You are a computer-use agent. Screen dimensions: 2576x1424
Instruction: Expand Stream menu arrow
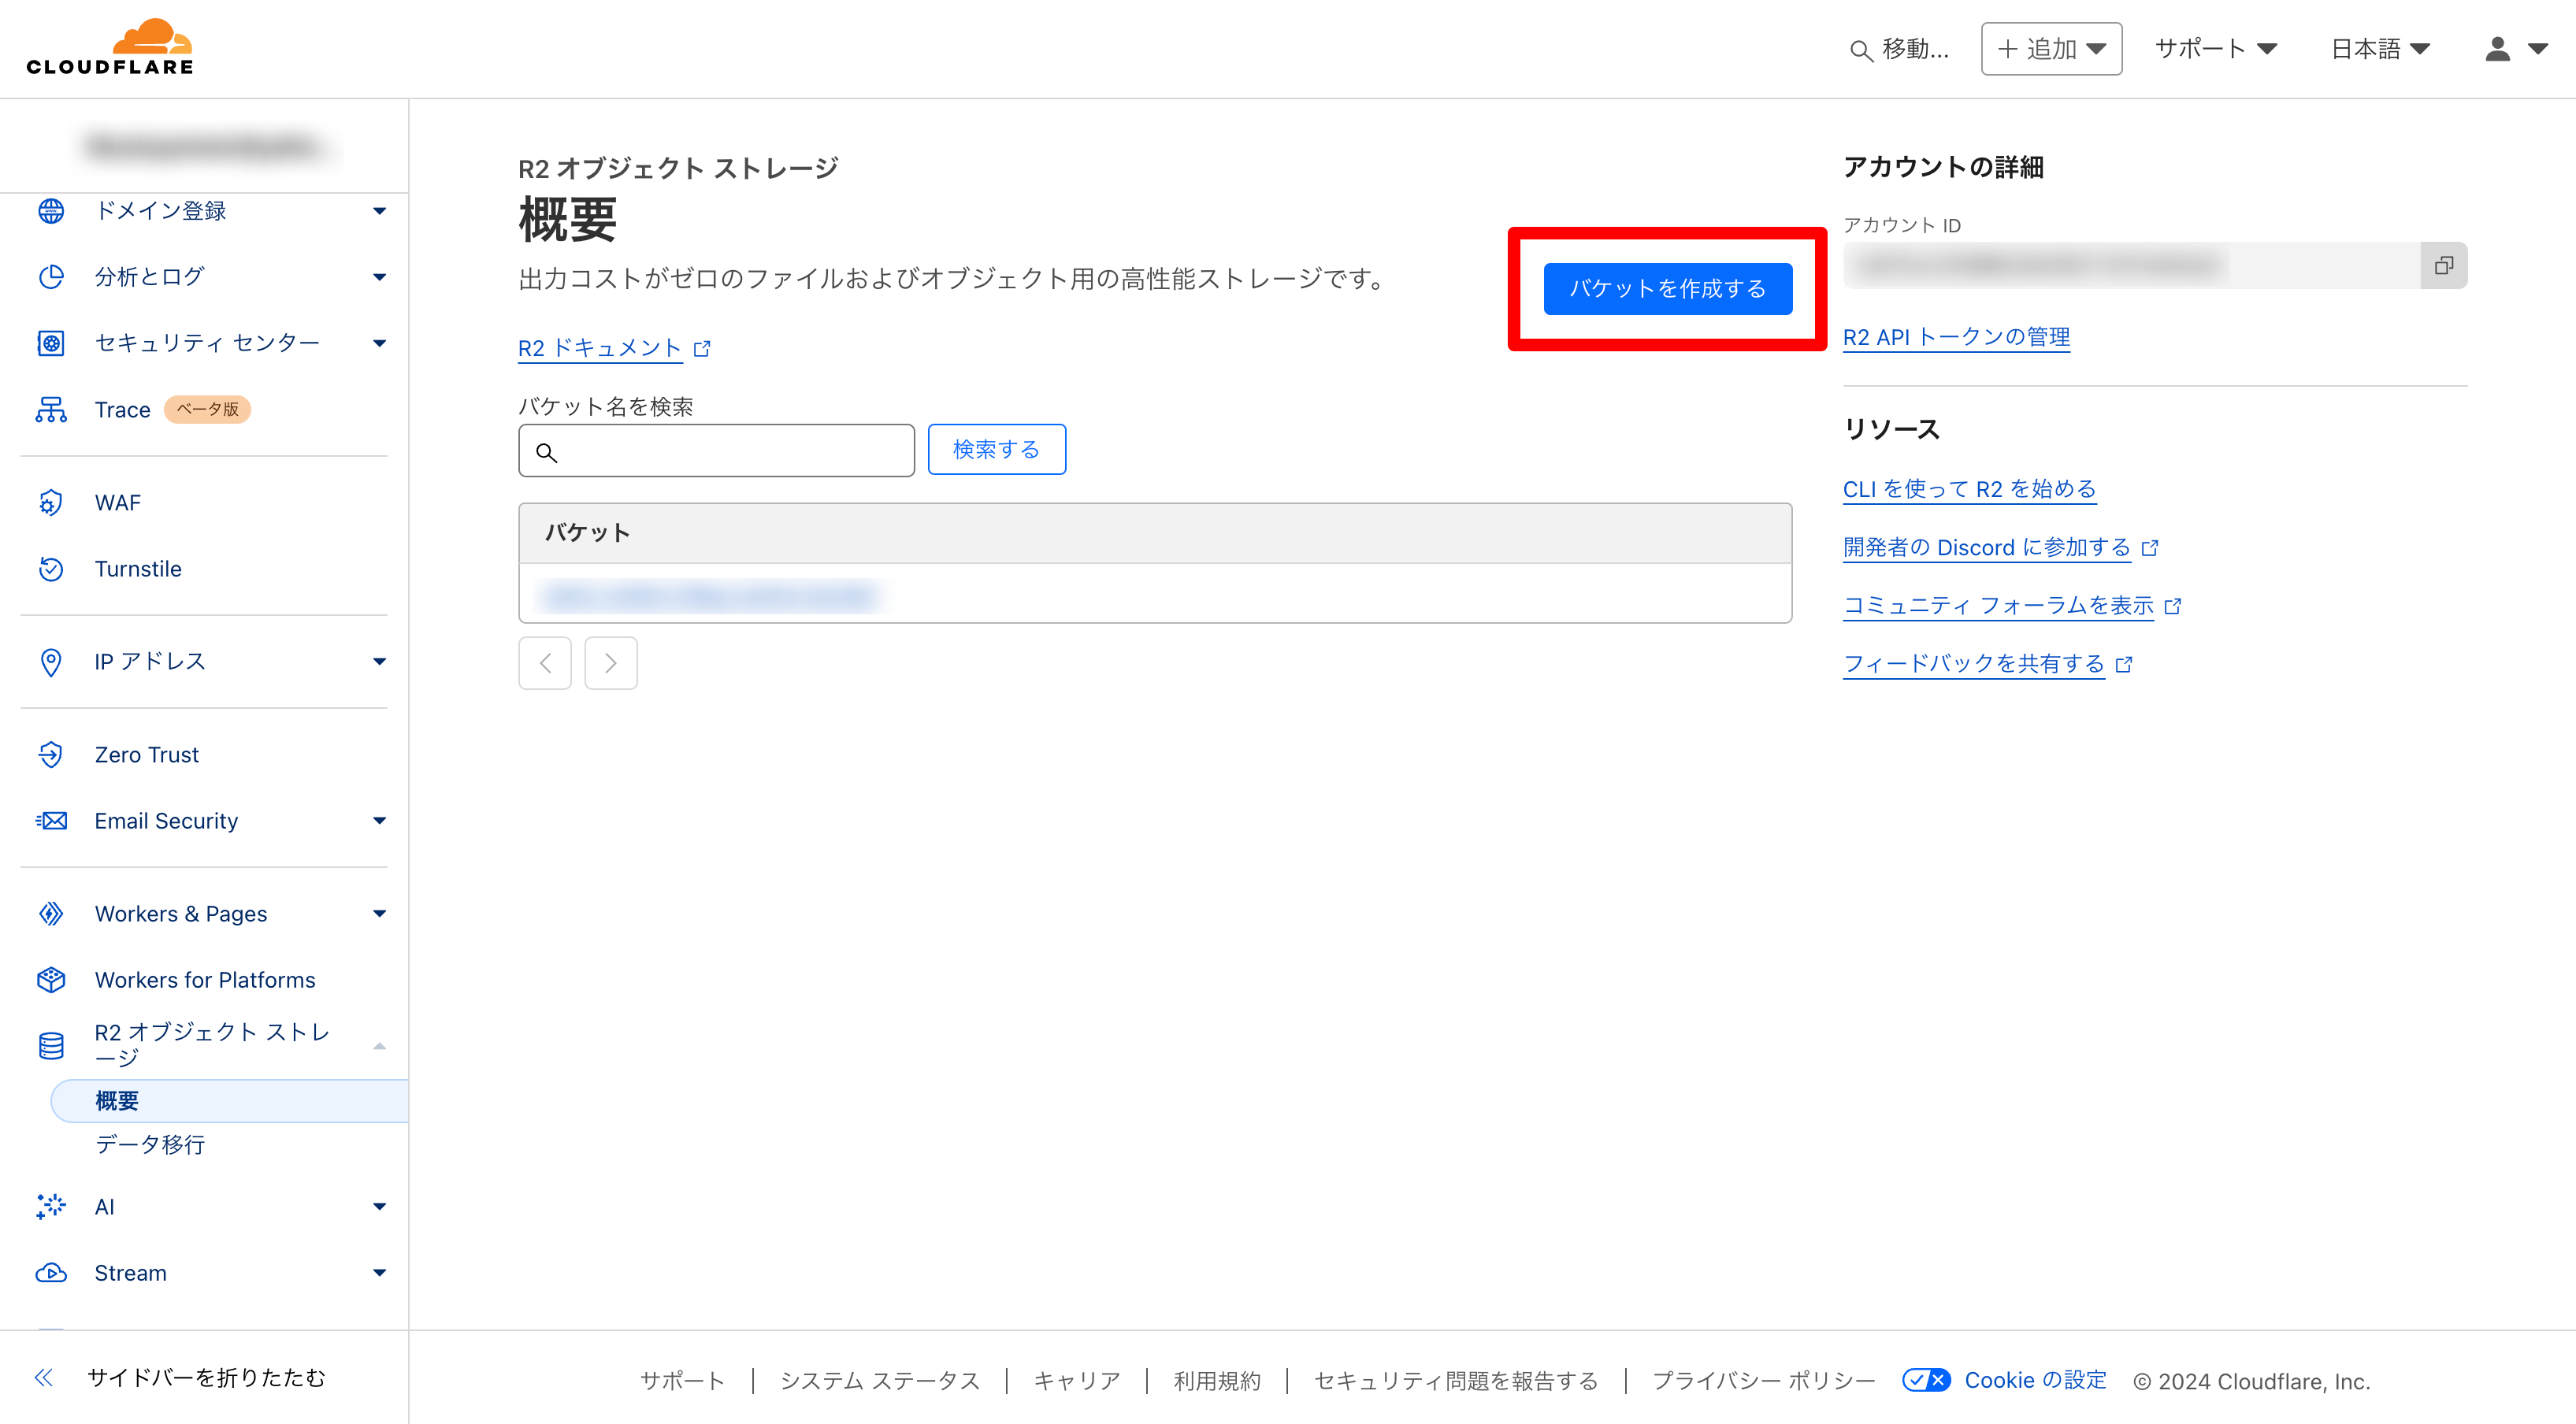pos(379,1273)
